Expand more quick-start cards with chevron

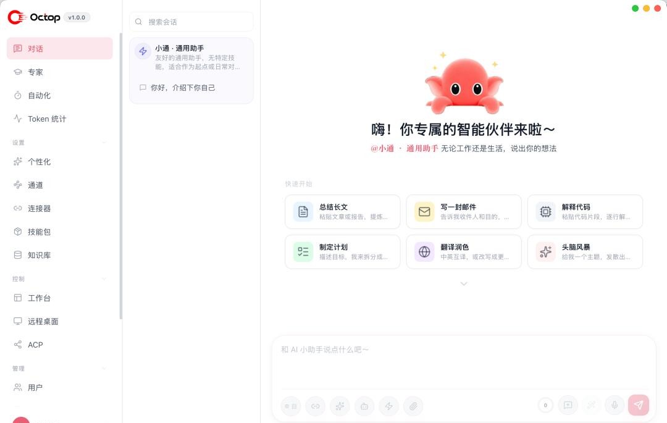pos(464,283)
